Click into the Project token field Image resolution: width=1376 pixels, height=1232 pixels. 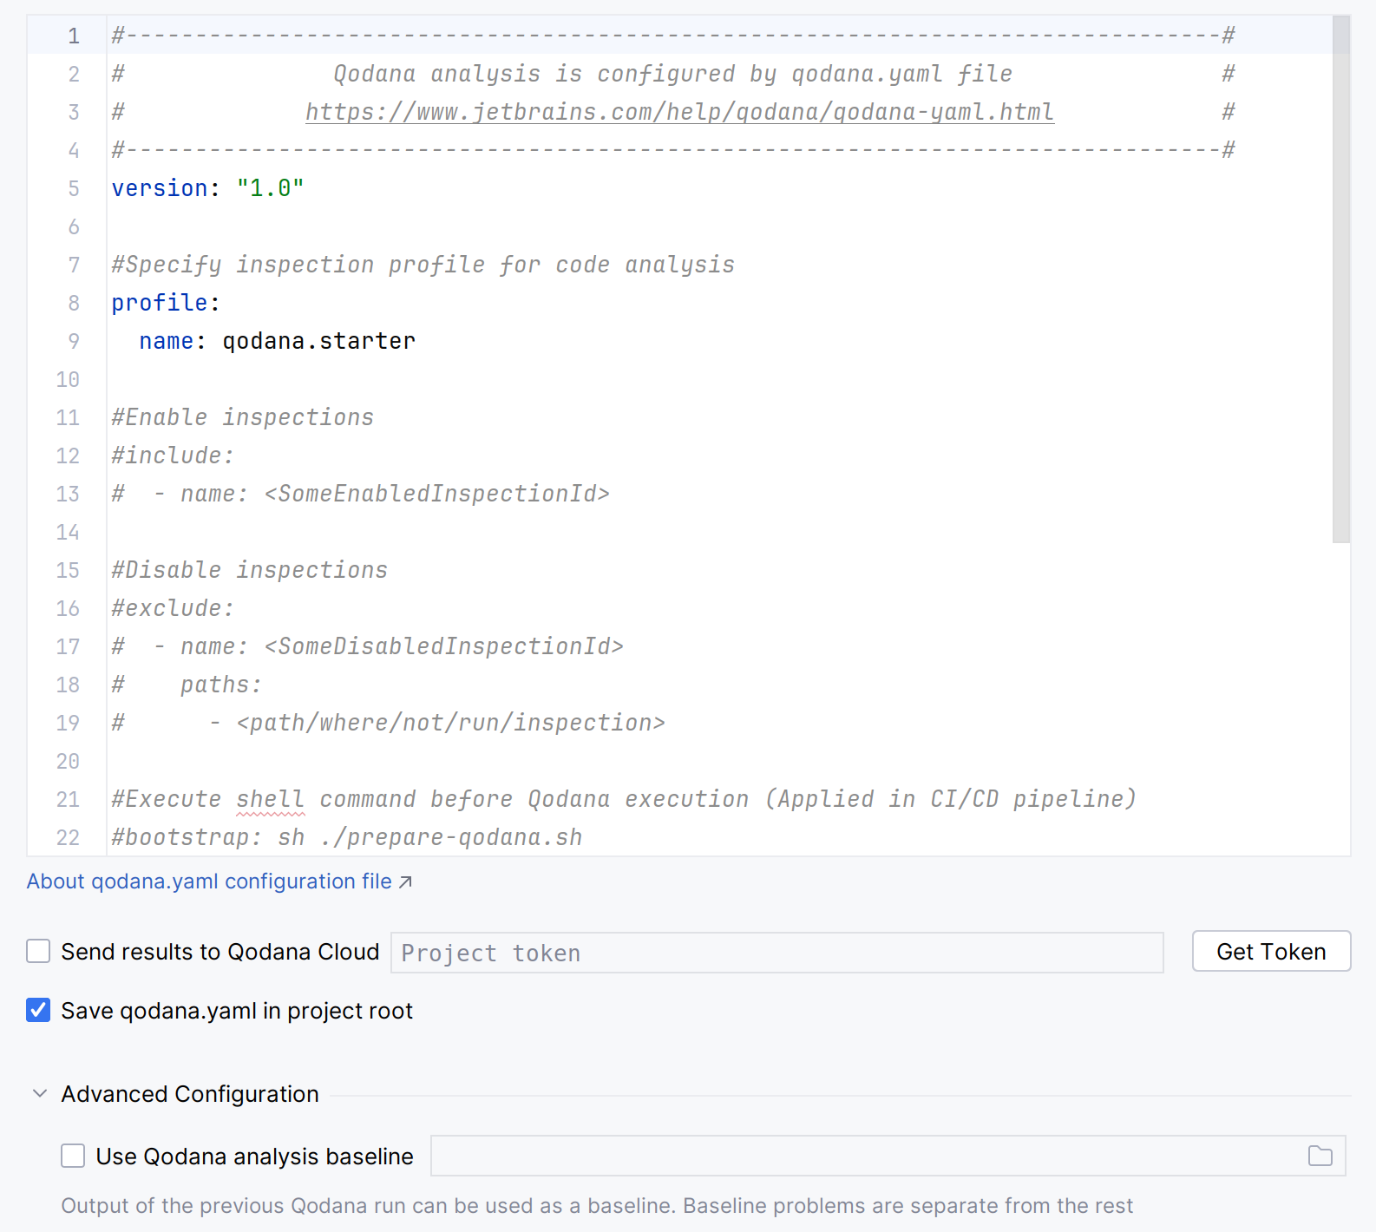coord(776,953)
